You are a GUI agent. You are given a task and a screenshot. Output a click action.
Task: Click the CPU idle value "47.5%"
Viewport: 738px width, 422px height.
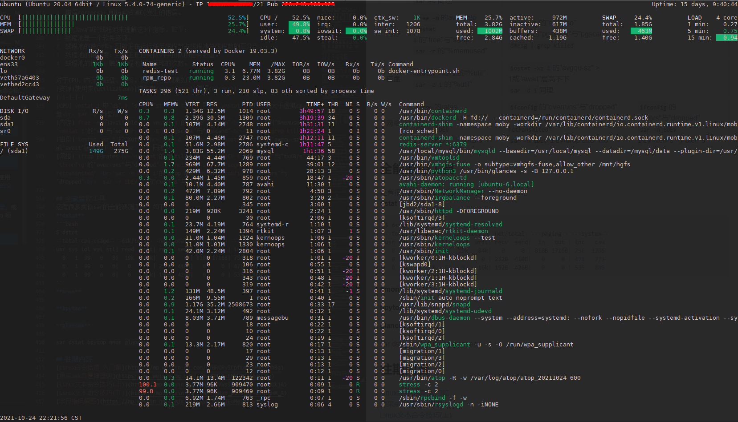coord(301,38)
